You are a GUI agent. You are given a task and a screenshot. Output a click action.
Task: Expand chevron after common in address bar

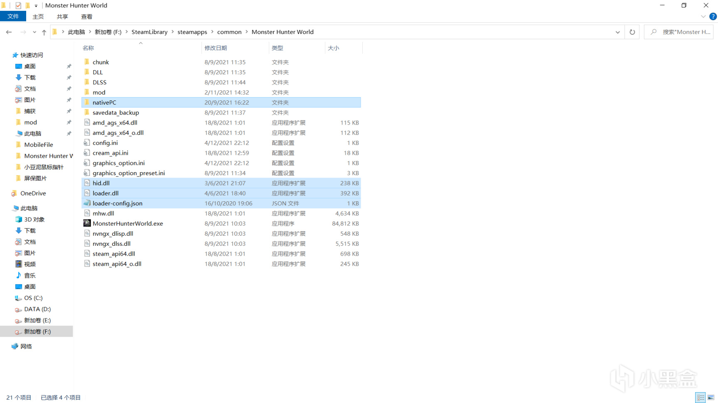click(247, 32)
